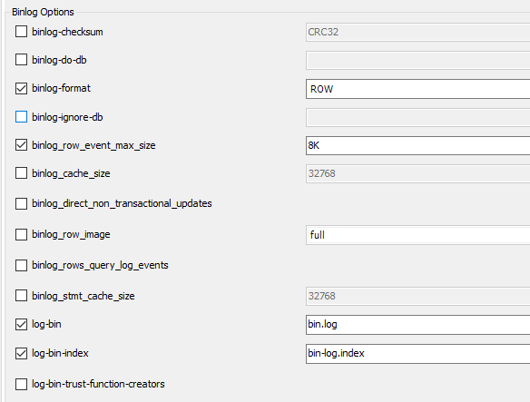Enable the binlog_row_image checkbox
530x402 pixels.
21,234
